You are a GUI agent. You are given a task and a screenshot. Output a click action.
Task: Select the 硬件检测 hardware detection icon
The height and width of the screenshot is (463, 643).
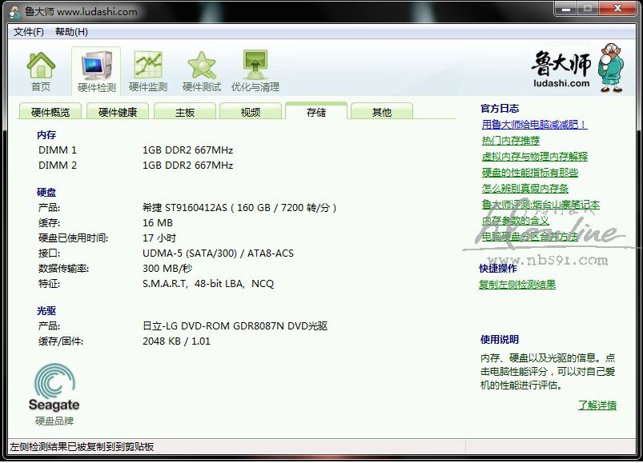click(x=96, y=71)
